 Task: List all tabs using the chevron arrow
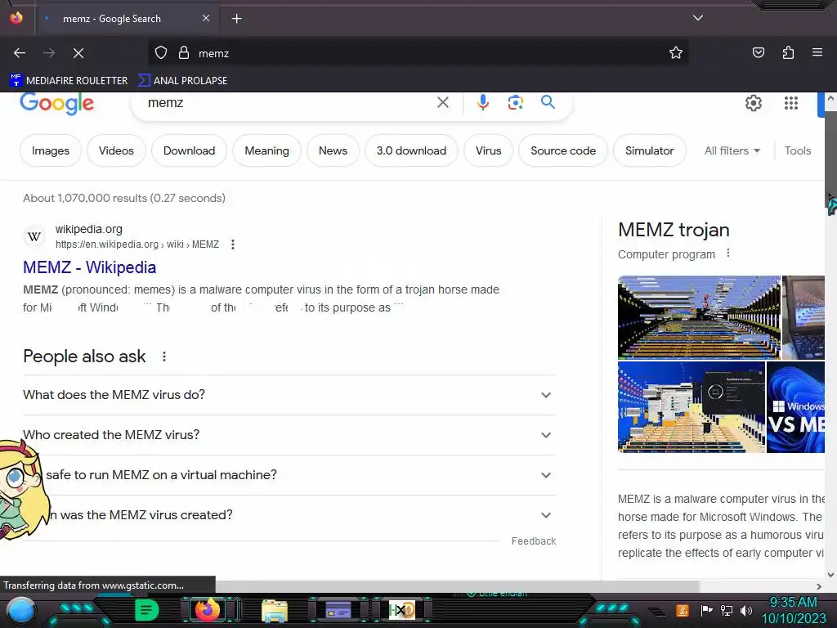pyautogui.click(x=698, y=18)
